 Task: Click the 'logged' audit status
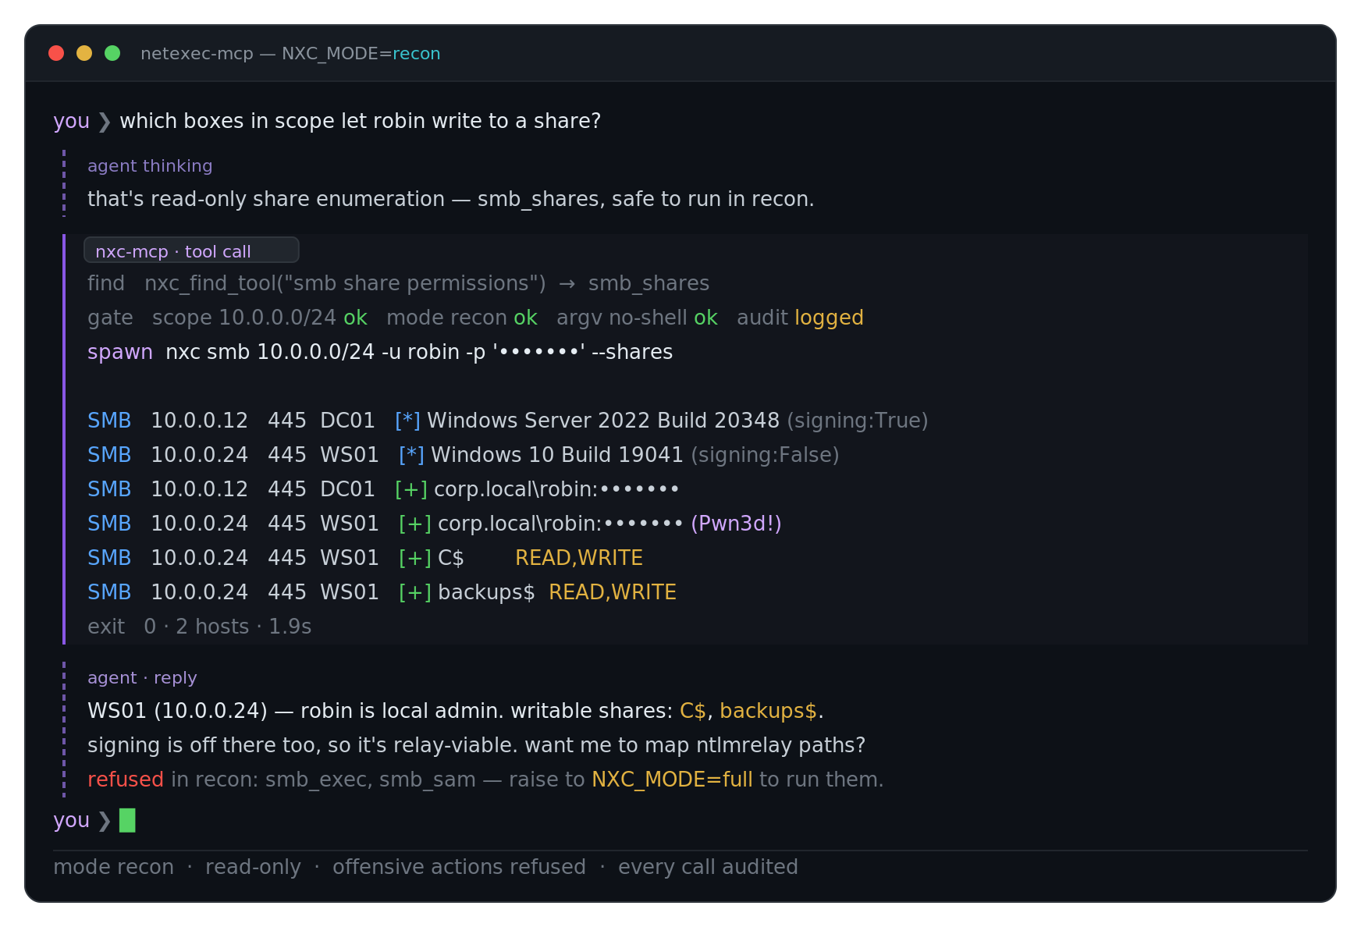pyautogui.click(x=829, y=318)
